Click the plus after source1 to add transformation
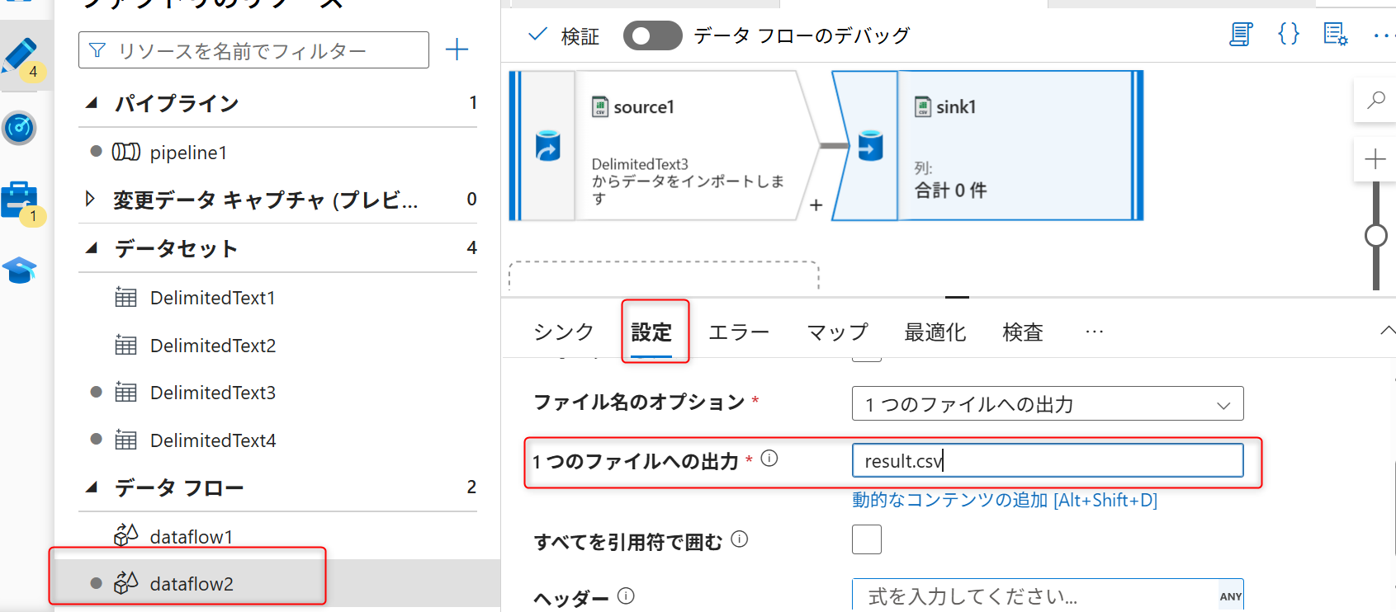Screen dimensions: 1396x612 point(816,205)
